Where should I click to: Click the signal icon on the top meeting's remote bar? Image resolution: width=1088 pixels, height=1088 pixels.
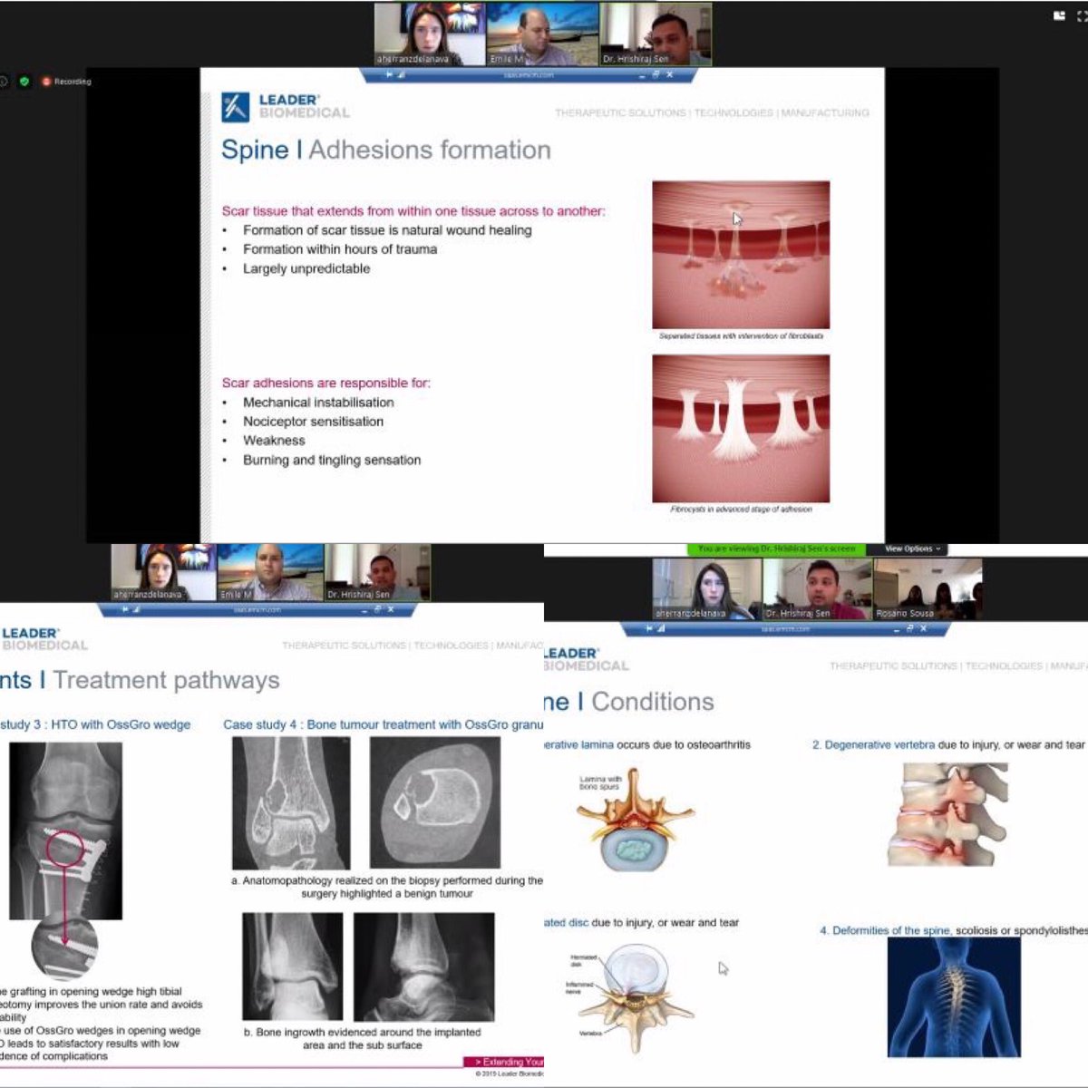click(401, 75)
